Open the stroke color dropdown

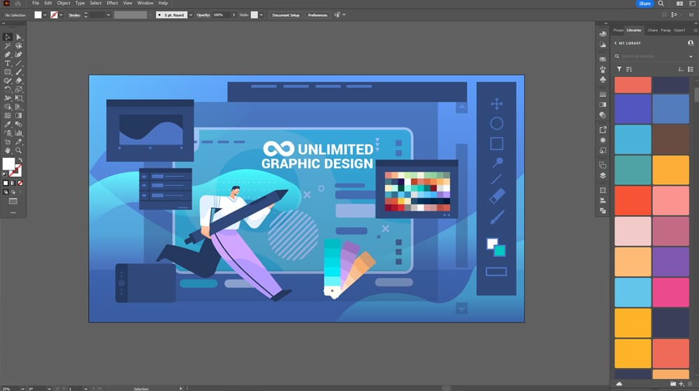tap(61, 15)
